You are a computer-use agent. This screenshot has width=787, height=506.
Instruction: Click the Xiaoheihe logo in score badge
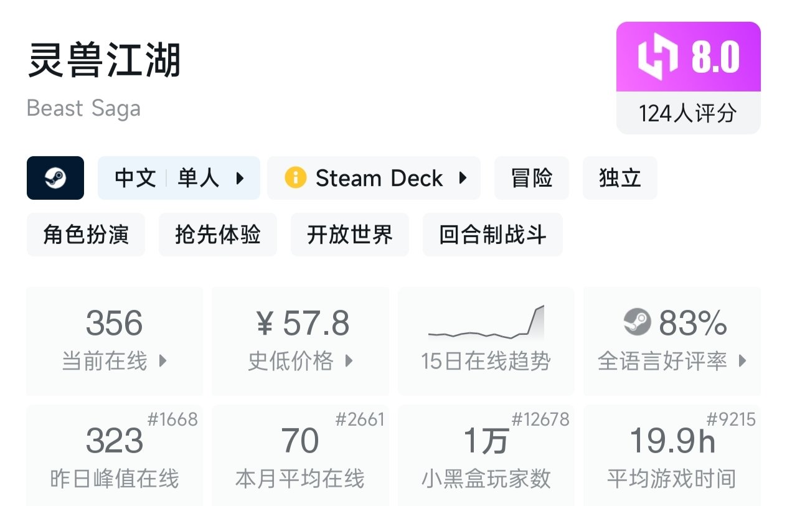[x=657, y=57]
